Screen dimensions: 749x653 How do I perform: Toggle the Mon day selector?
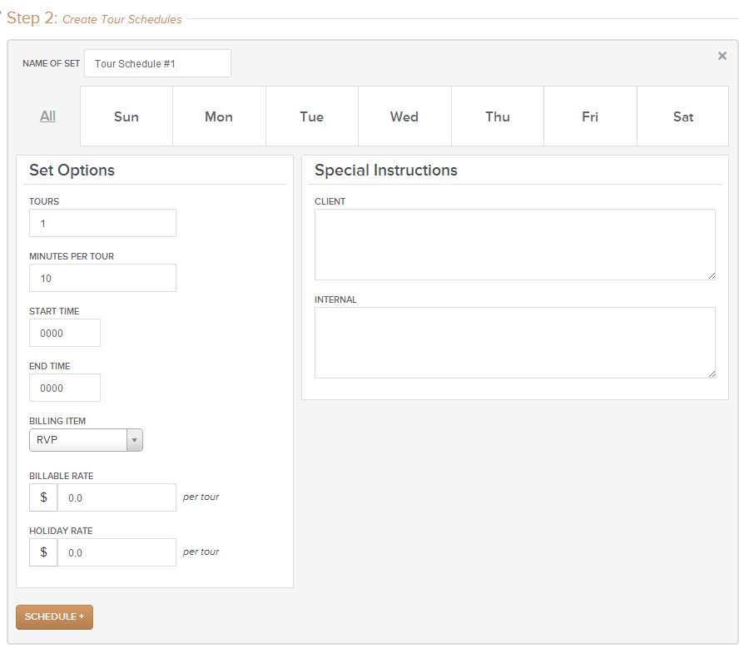tap(219, 116)
